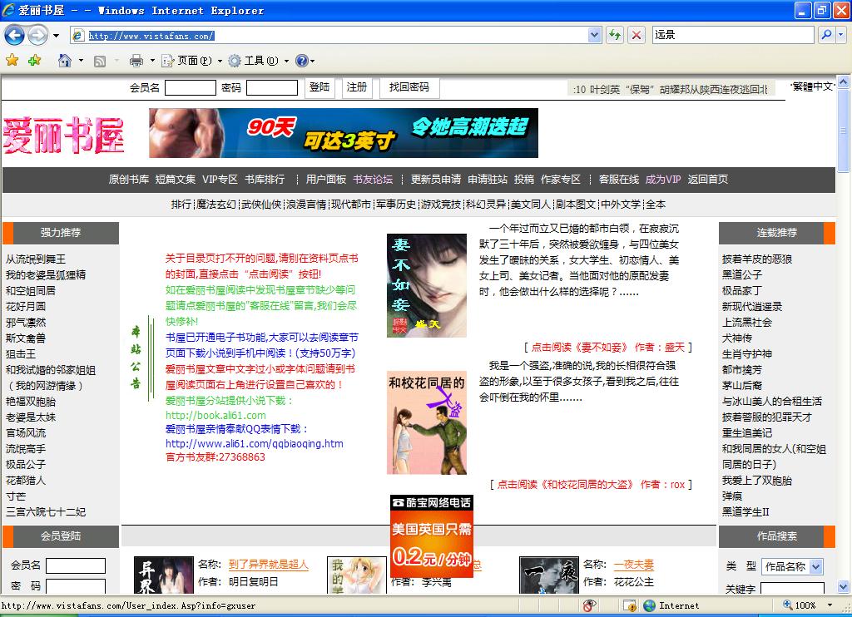Open the Home icon dropdown arrow
Viewport: 852px width, 617px height.
81,61
